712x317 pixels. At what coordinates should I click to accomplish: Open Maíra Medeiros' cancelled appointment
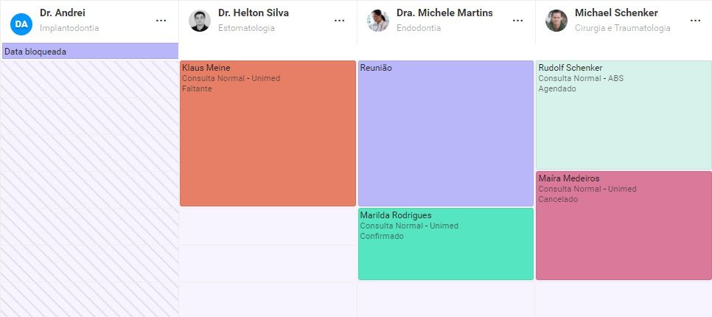(624, 226)
